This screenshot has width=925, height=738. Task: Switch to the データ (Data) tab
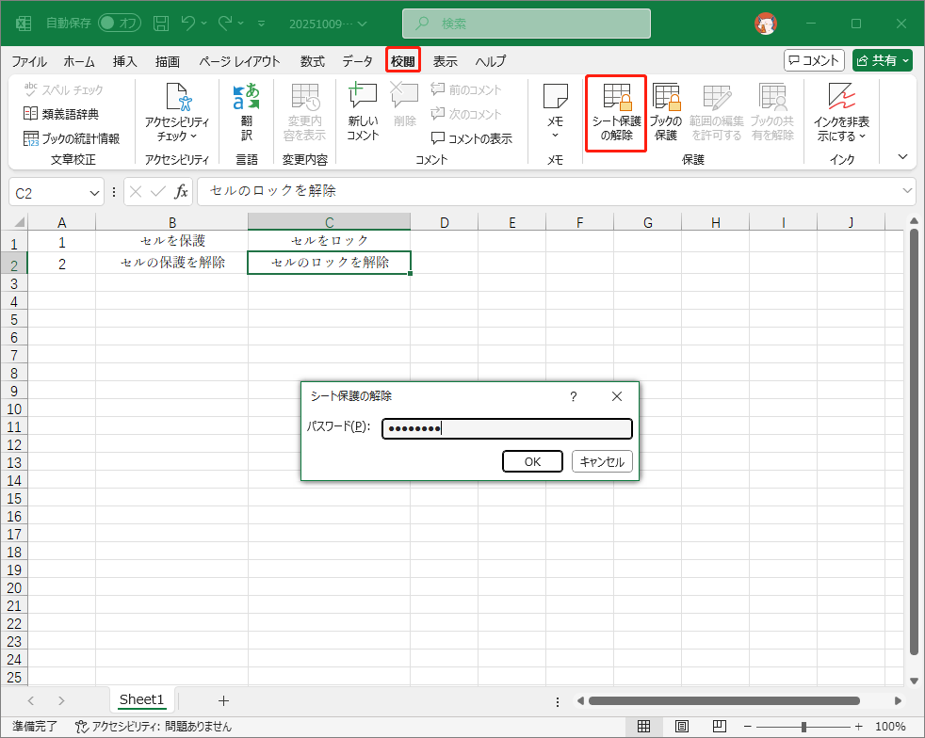coord(357,61)
